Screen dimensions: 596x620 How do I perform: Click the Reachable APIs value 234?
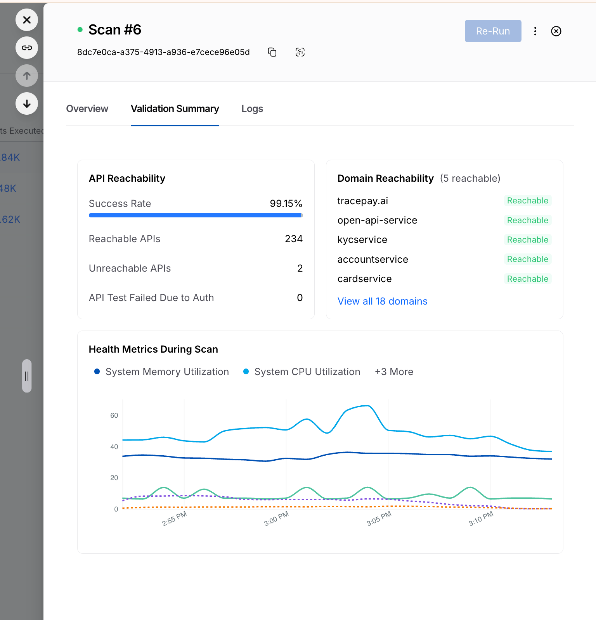(294, 239)
